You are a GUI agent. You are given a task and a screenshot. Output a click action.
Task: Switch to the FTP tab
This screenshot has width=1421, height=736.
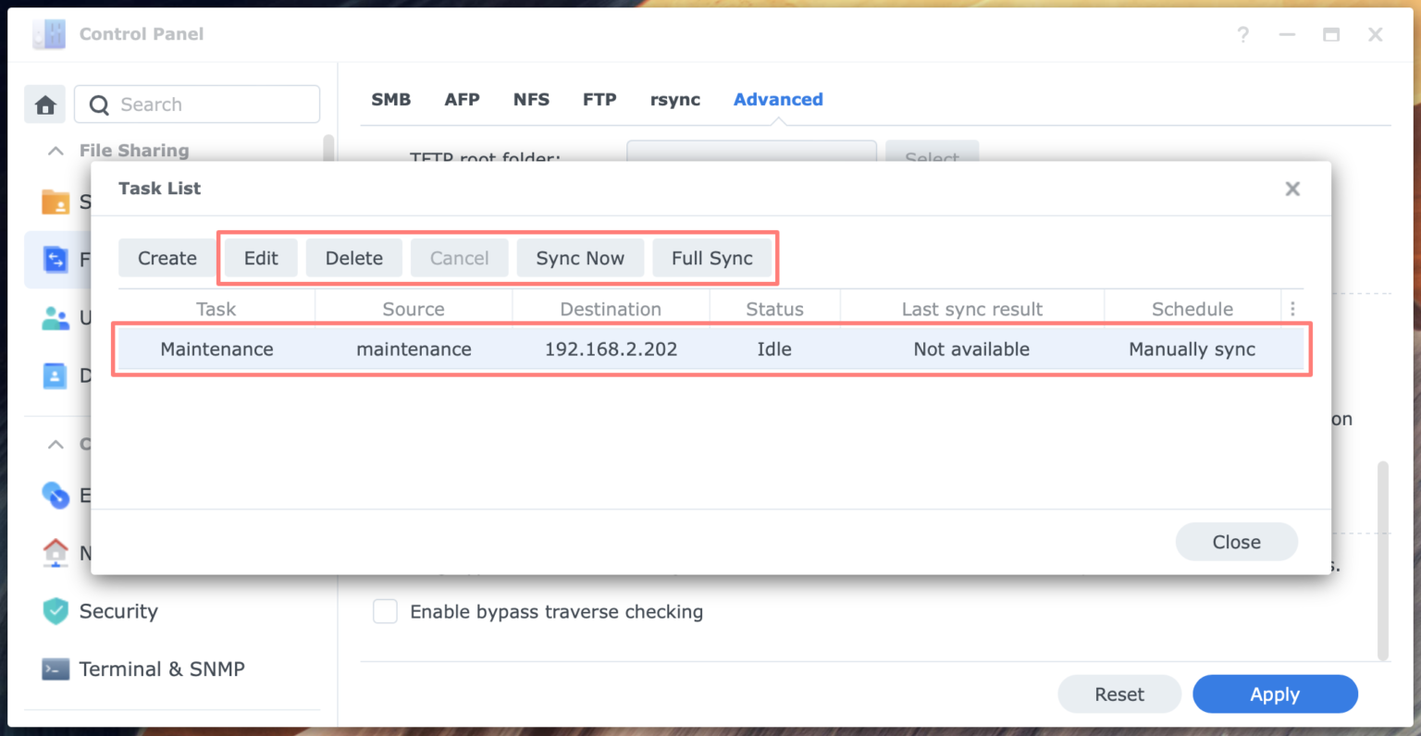point(599,100)
